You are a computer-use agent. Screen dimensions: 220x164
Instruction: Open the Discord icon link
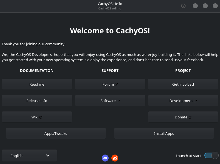[105, 158]
